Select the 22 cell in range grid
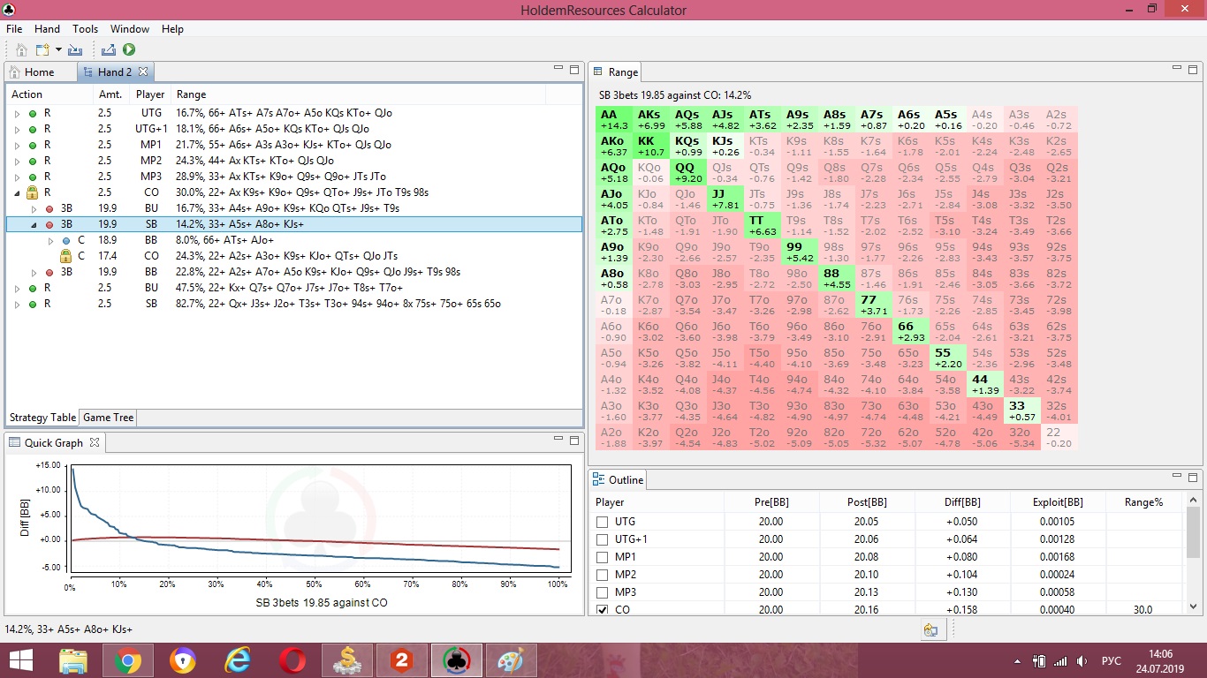 1058,437
